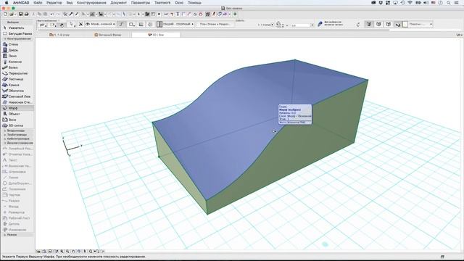Select the Текст (Text) tool
The height and width of the screenshot is (261, 464).
click(17, 160)
